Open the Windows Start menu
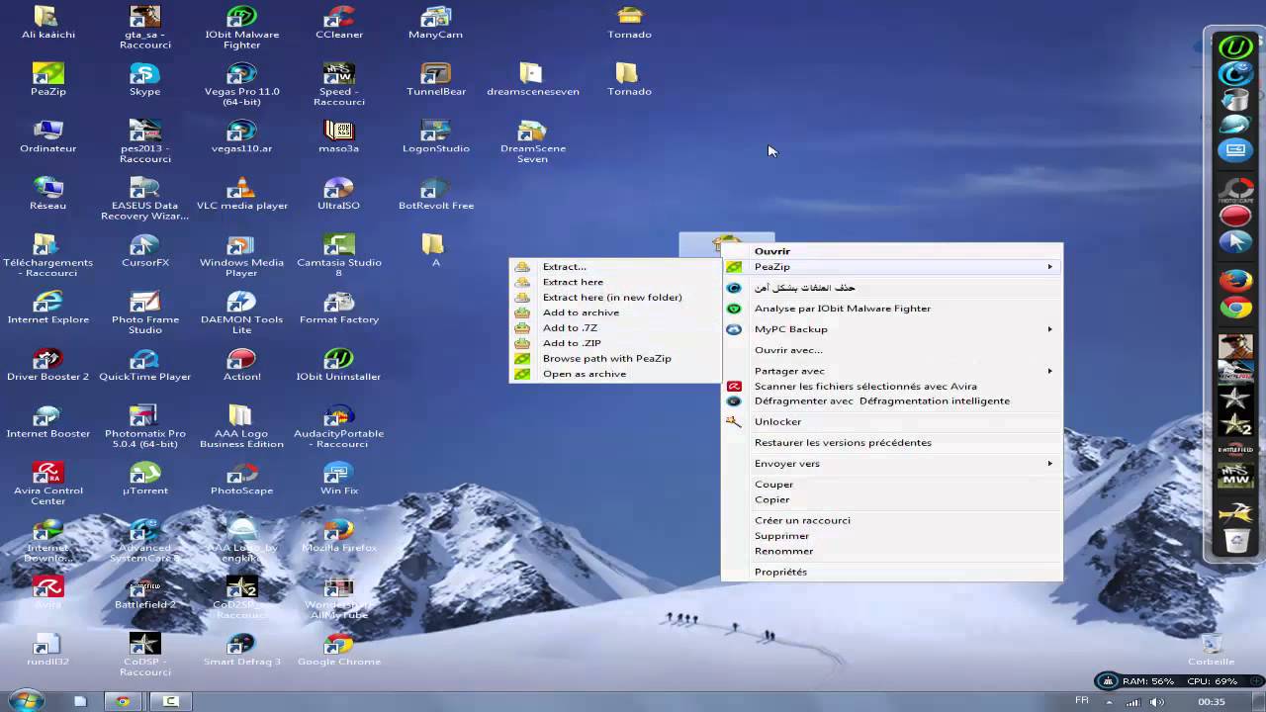 click(26, 701)
